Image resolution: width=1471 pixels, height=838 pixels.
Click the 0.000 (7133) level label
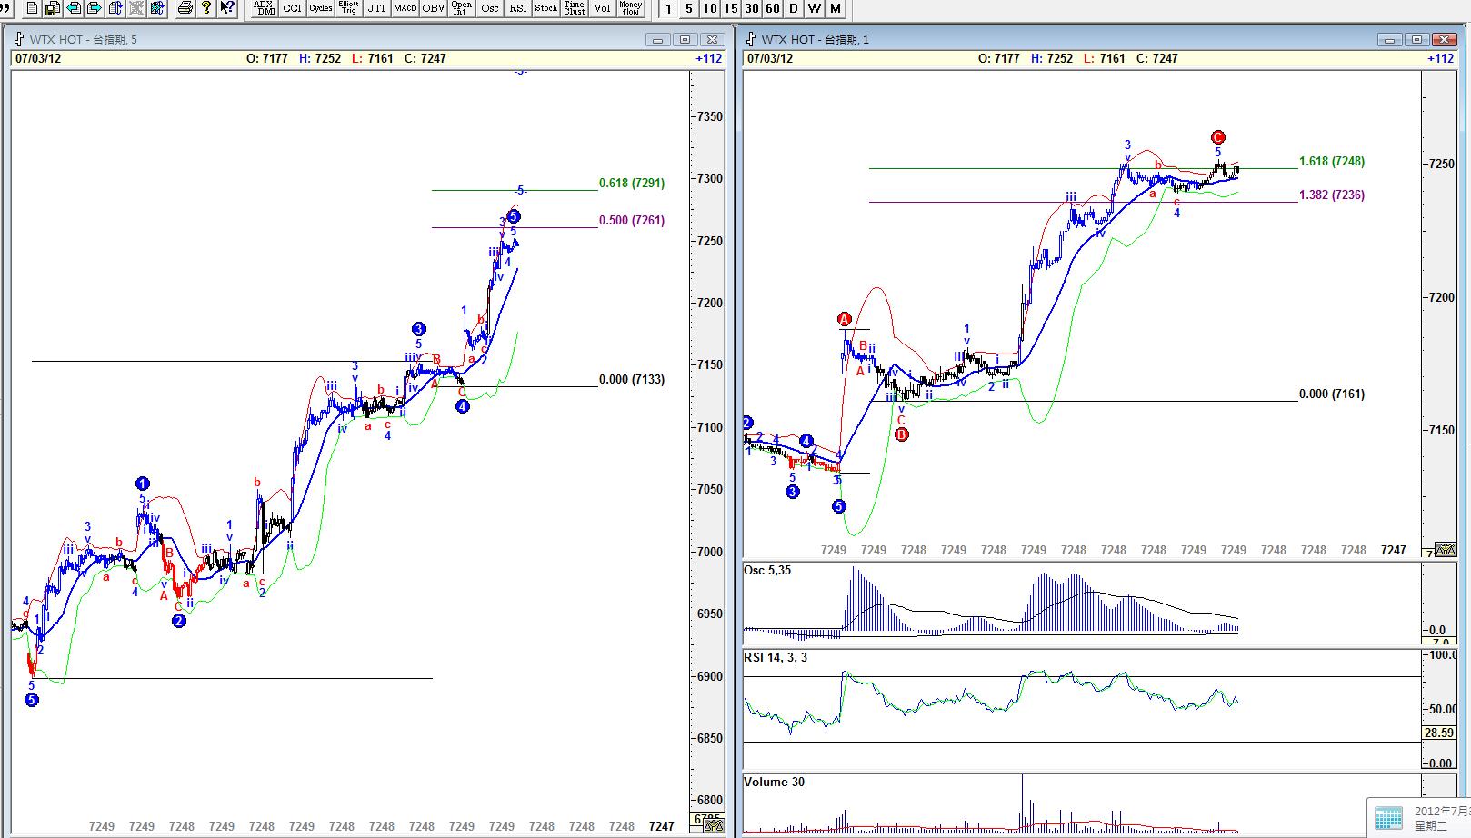(632, 380)
